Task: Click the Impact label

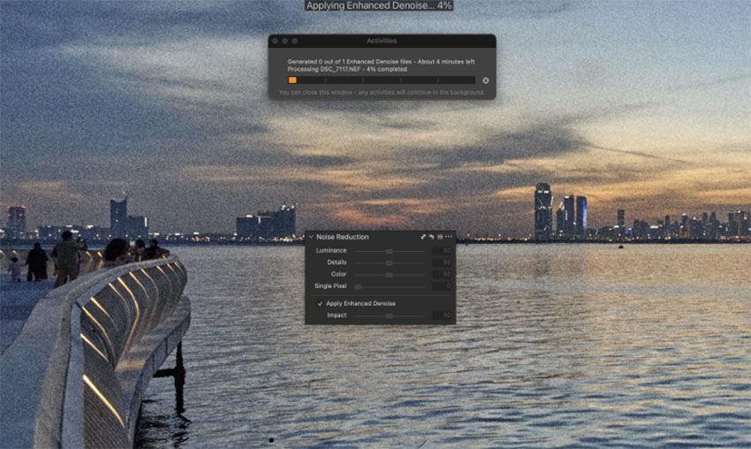Action: point(337,316)
